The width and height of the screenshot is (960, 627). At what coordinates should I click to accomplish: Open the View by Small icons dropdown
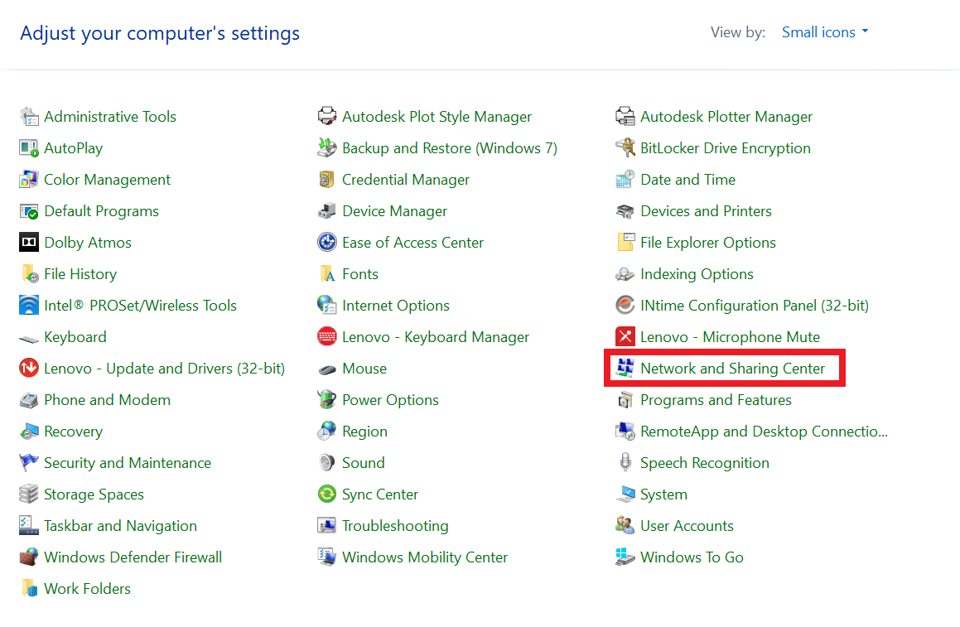click(825, 32)
